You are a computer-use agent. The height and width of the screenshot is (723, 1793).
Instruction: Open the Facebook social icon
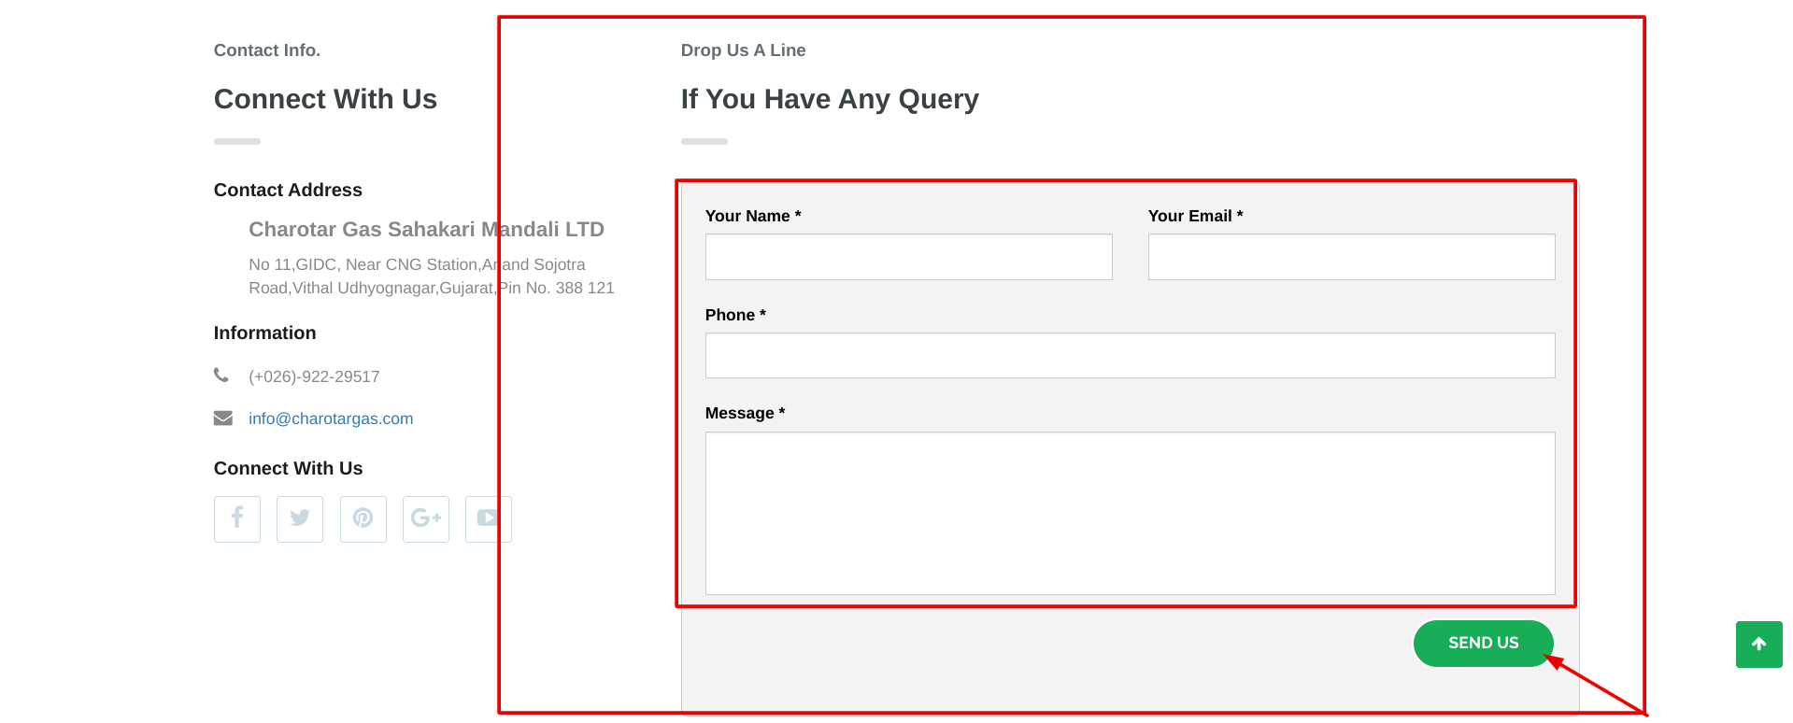(237, 518)
